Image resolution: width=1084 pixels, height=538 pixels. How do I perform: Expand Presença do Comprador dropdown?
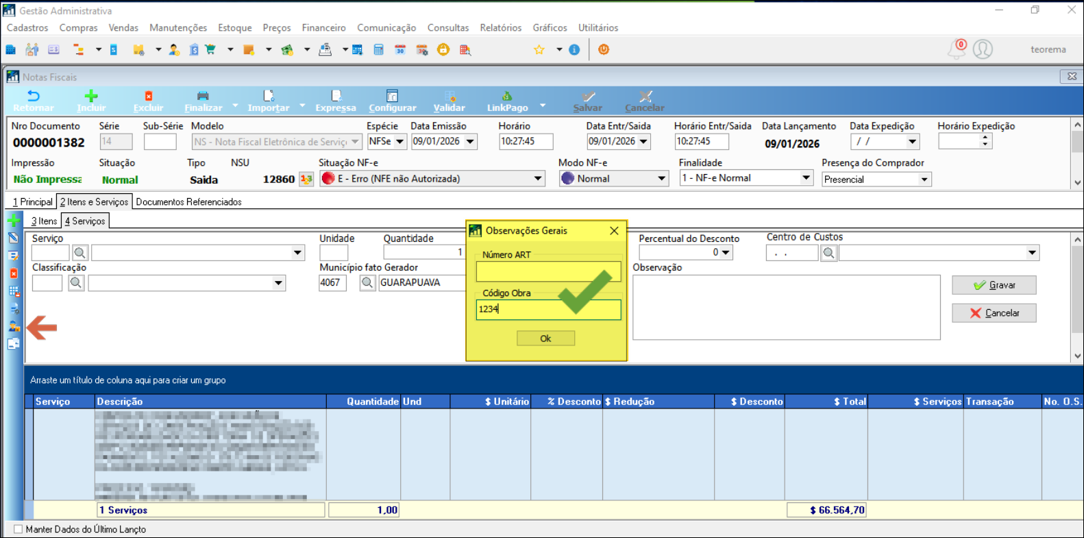924,180
